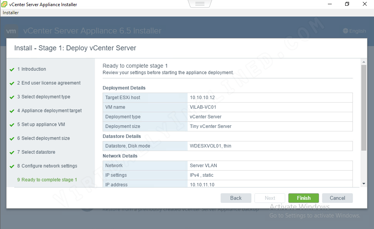Click datastore value WDESXVOL01, thin

point(210,146)
